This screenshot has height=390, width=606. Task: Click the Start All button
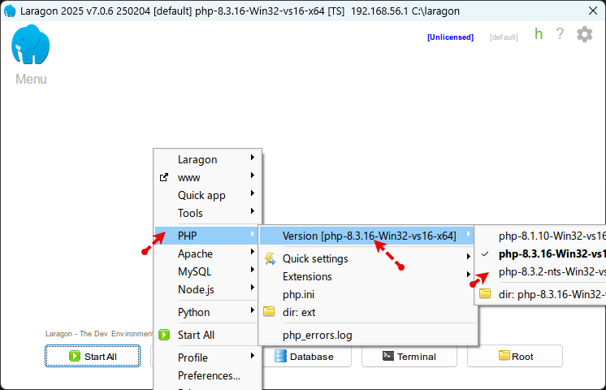93,356
